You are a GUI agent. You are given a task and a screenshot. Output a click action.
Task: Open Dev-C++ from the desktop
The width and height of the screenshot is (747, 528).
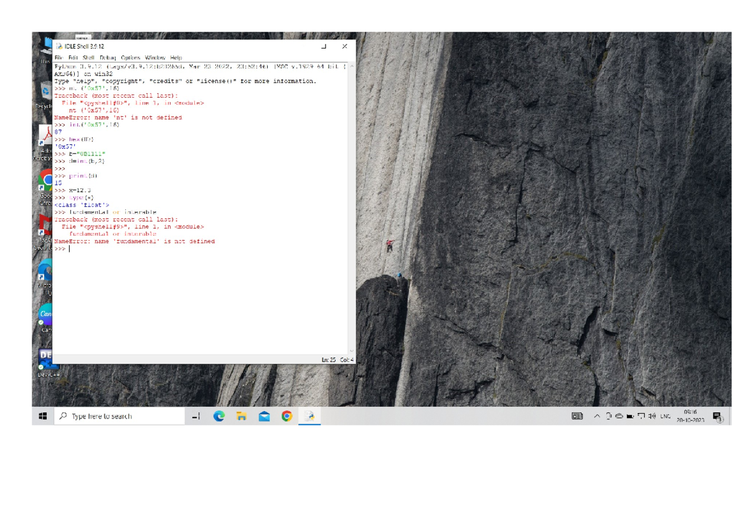[44, 359]
